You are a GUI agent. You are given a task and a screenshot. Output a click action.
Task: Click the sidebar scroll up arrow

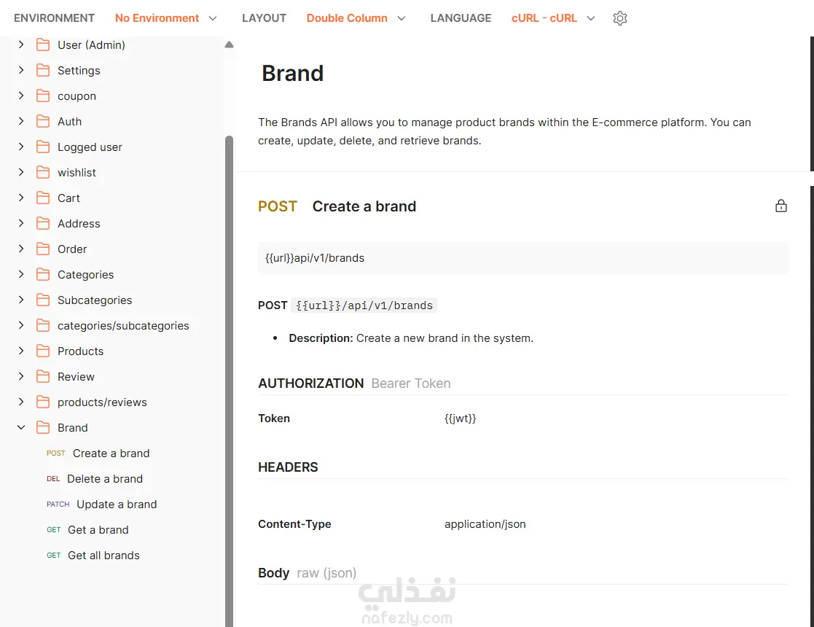point(229,45)
